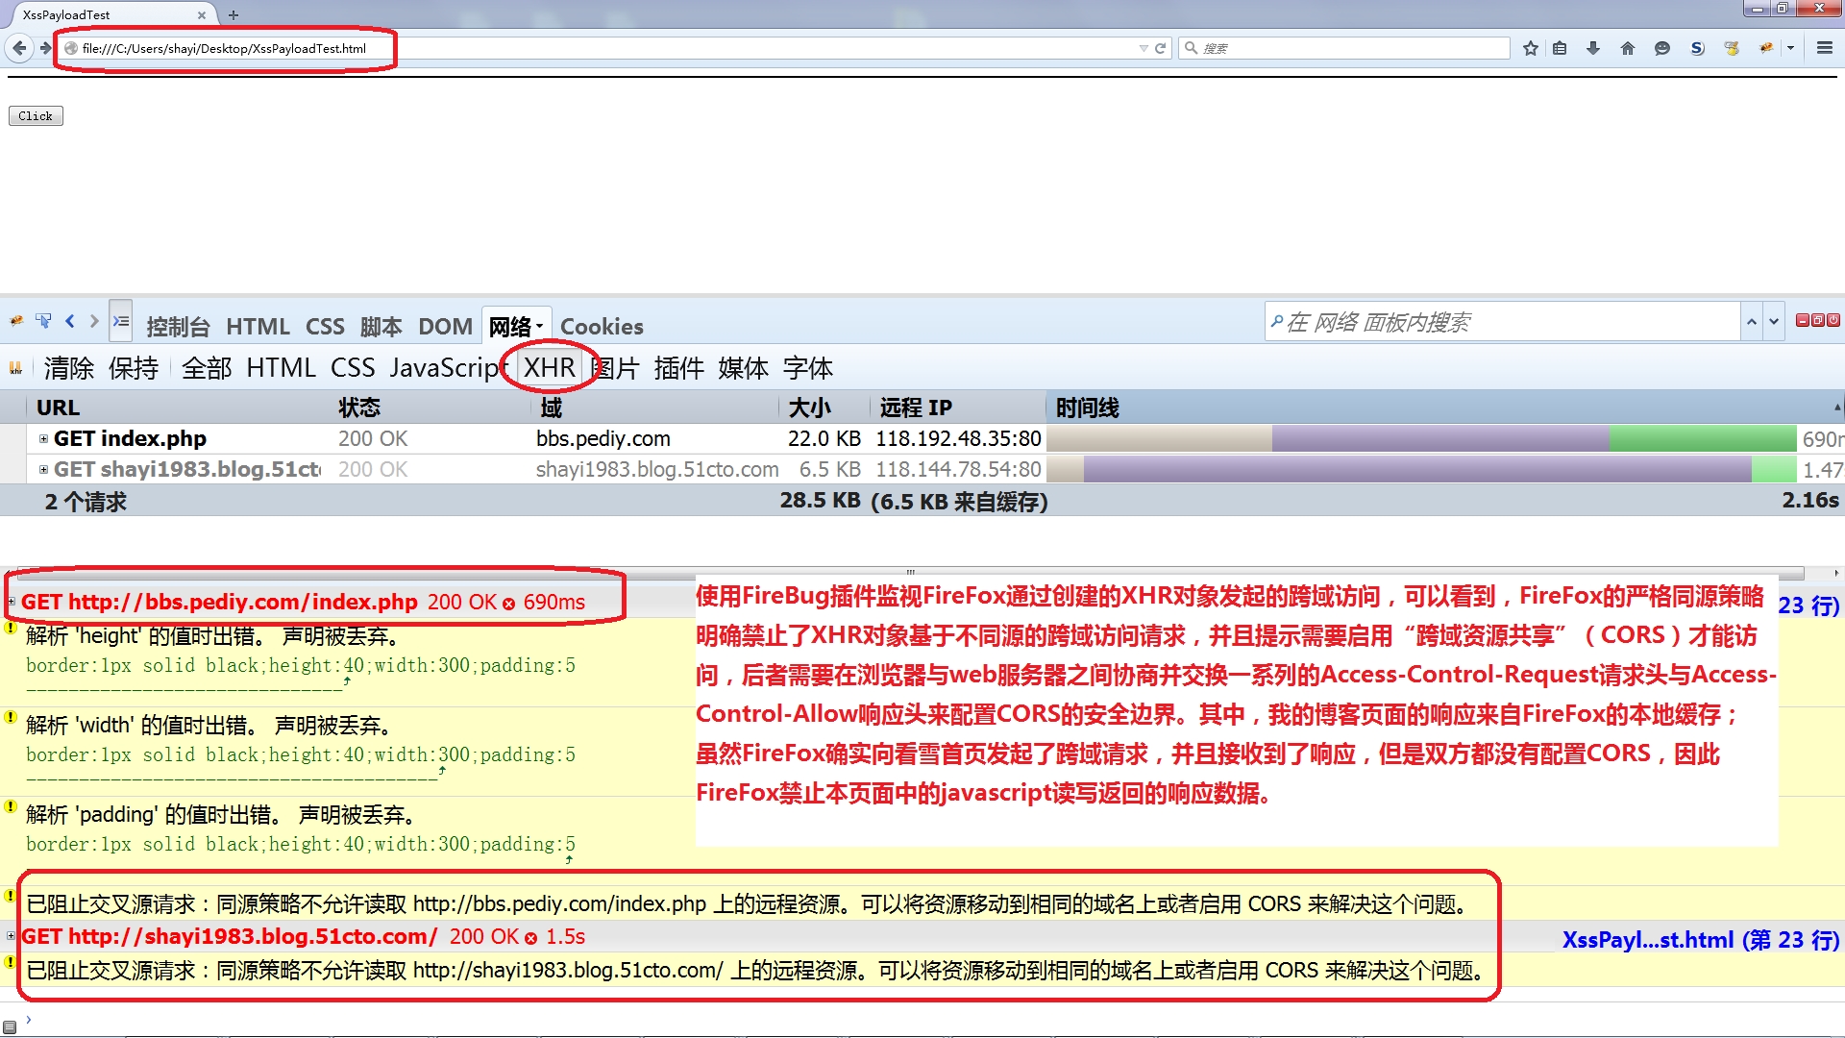Click the Firebug bug icon in browser toolbar
Image resolution: width=1845 pixels, height=1038 pixels.
tap(1766, 48)
